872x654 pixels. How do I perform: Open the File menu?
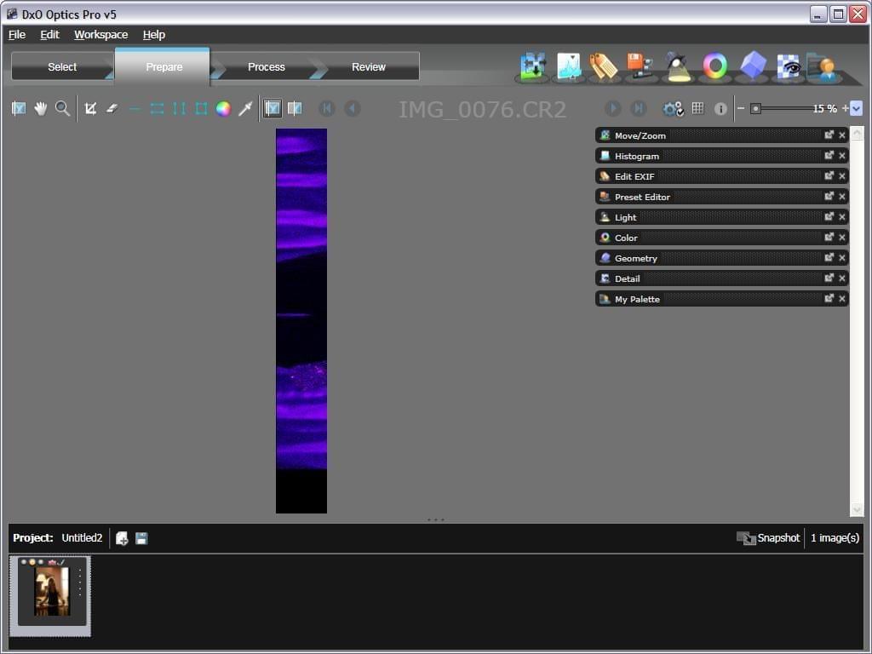click(x=17, y=34)
